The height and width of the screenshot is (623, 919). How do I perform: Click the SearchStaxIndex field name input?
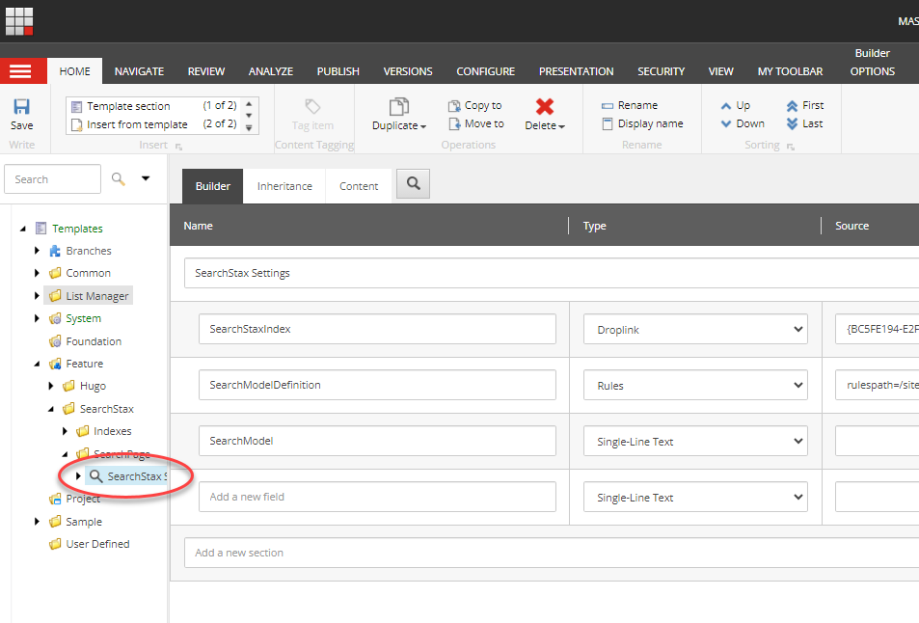tap(377, 329)
